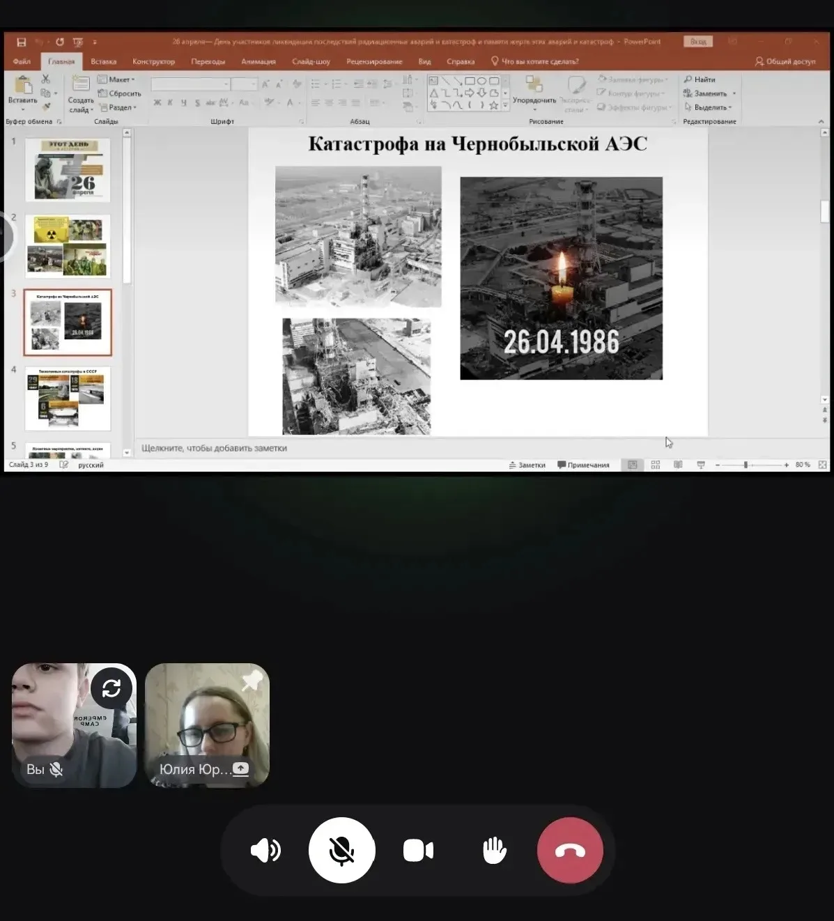834x921 pixels.
Task: Expand shapes gallery more arrow
Action: click(506, 106)
